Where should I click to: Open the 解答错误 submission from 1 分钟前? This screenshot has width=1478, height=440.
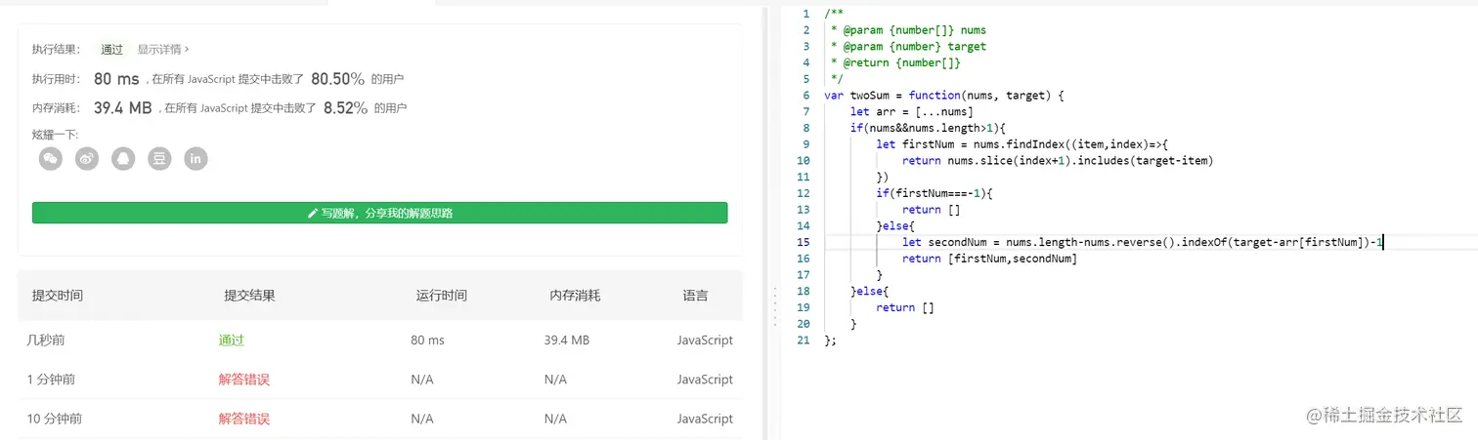(244, 380)
